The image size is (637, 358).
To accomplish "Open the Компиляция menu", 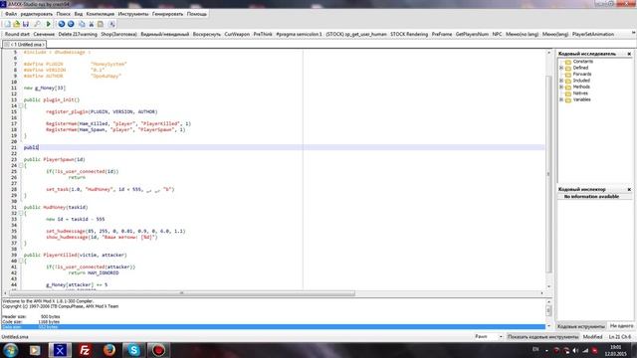I will pos(100,14).
